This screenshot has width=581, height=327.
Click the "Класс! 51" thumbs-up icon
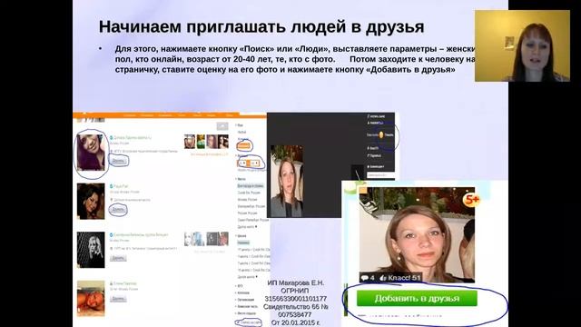tap(383, 278)
